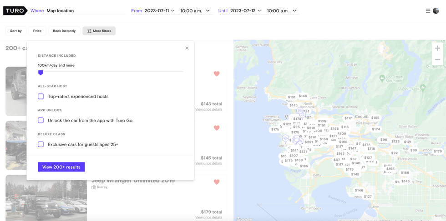The width and height of the screenshot is (446, 221).
Task: Click the $185 price marker on map
Action: pyautogui.click(x=304, y=166)
